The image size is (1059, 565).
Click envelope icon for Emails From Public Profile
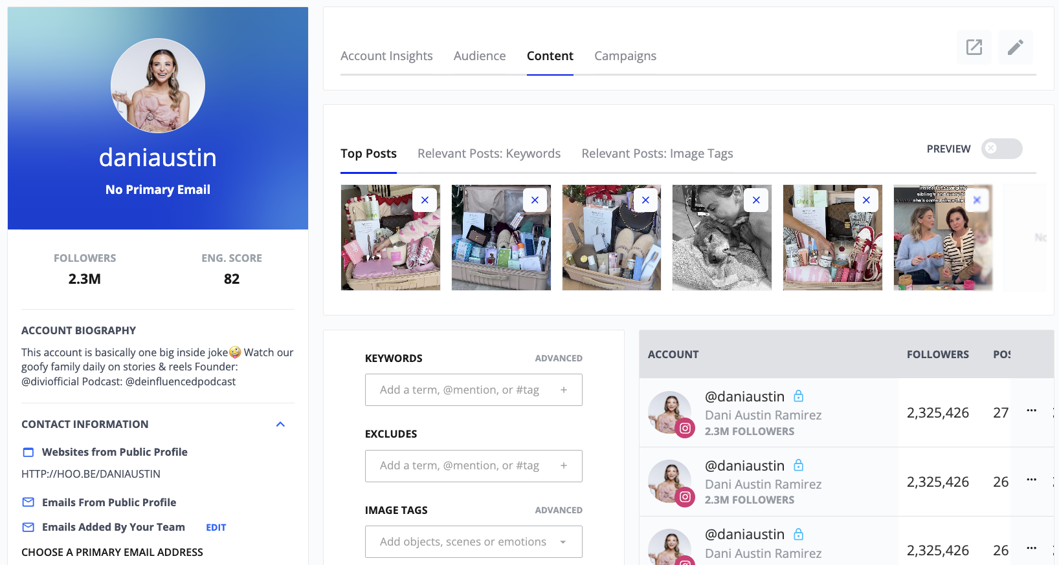coord(28,502)
